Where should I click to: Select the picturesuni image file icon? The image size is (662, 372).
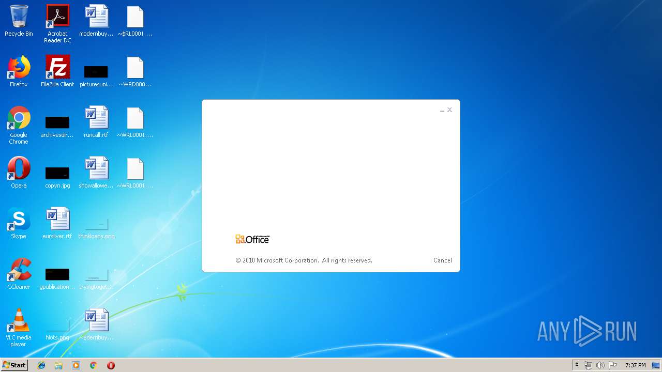click(x=96, y=76)
